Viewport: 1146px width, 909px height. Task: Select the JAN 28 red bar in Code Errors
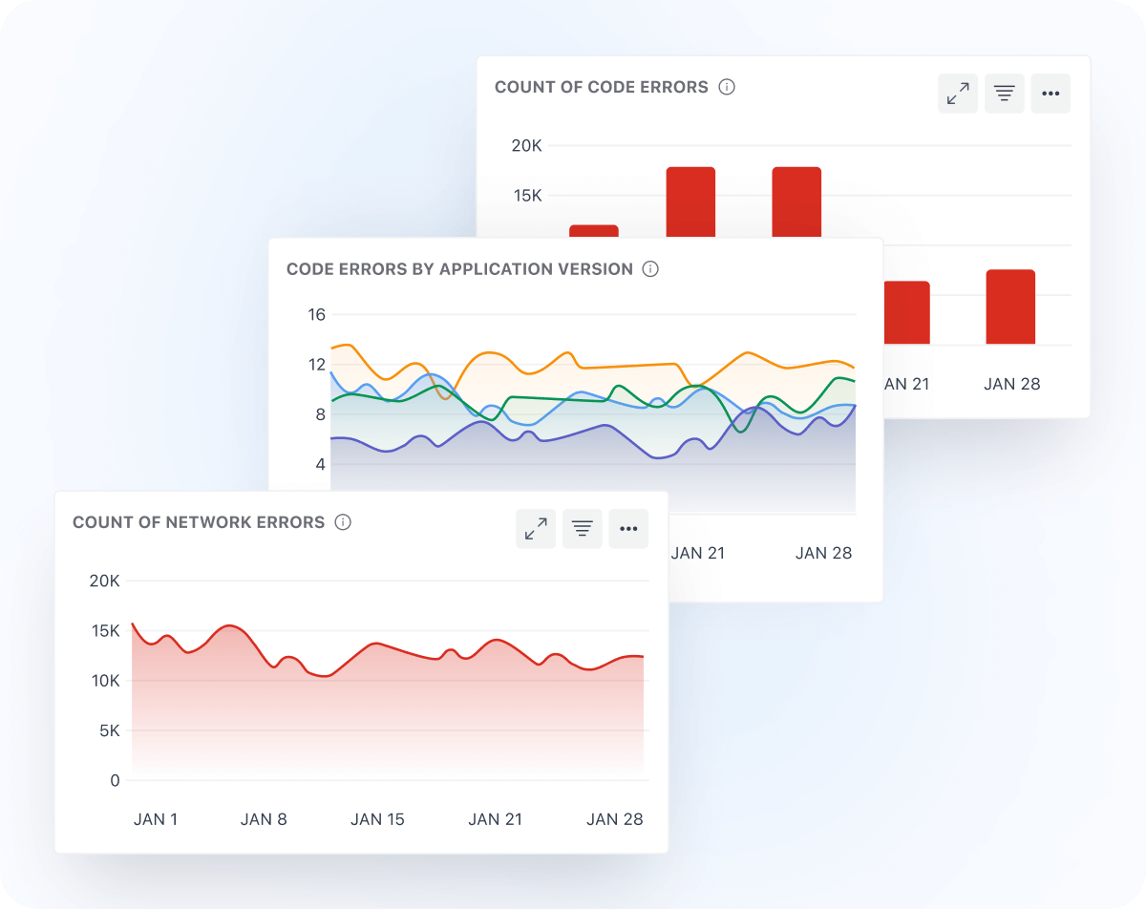1010,307
